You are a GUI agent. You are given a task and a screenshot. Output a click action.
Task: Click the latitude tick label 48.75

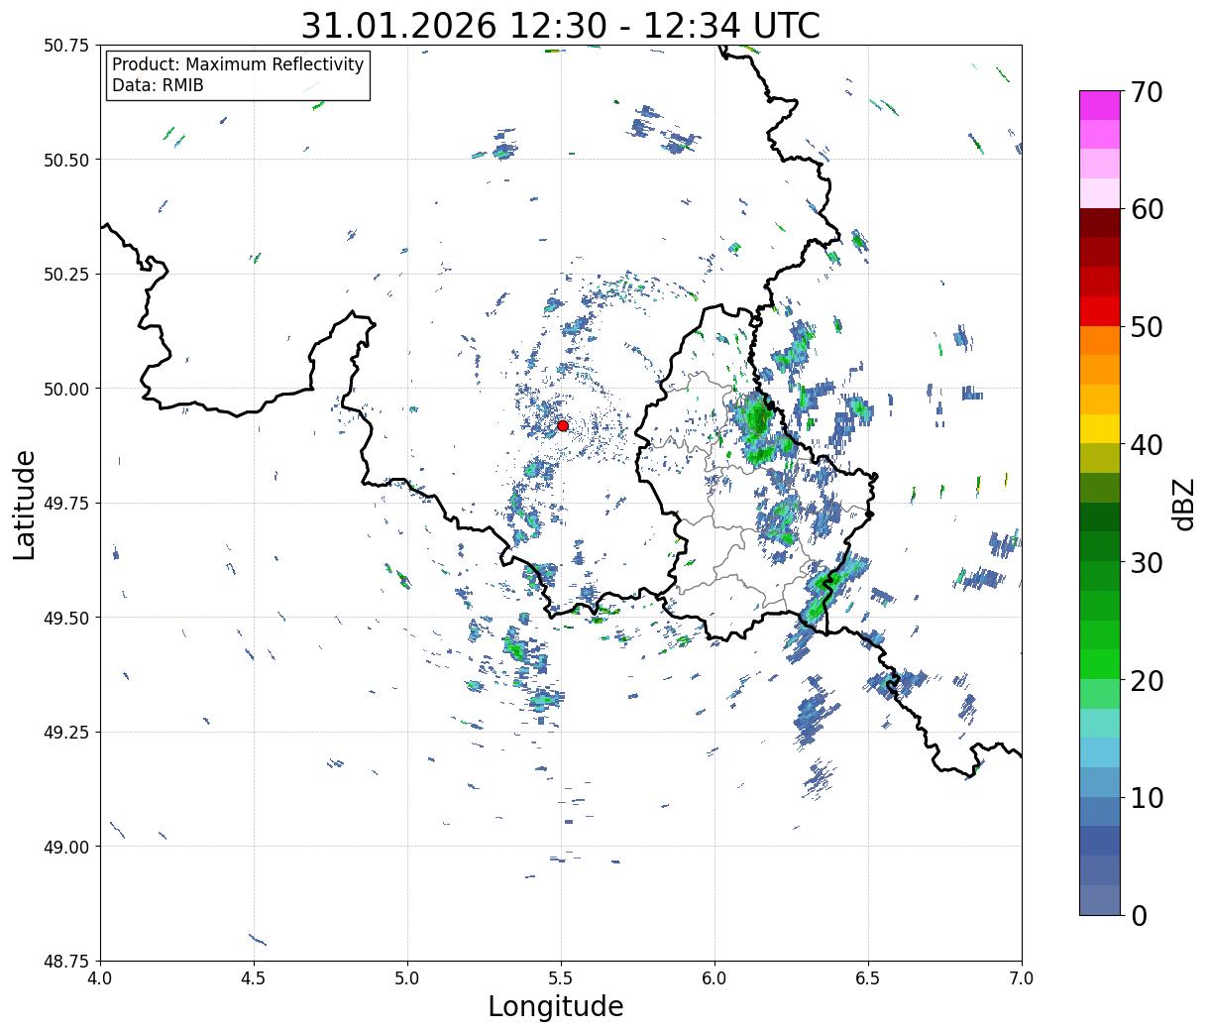[x=65, y=962]
